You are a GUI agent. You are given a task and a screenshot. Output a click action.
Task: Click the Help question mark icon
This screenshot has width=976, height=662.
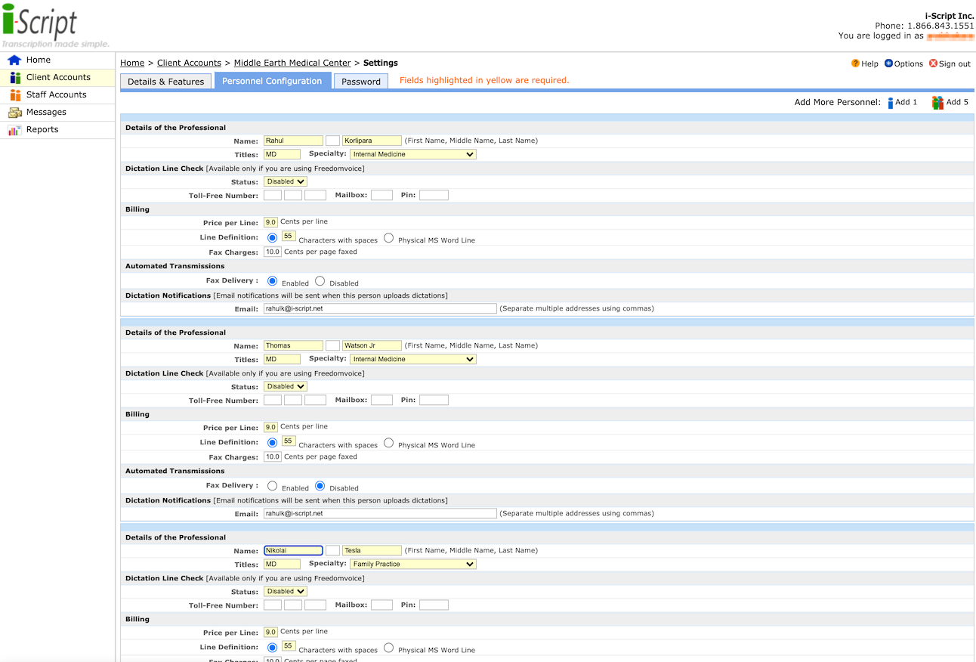(x=855, y=64)
